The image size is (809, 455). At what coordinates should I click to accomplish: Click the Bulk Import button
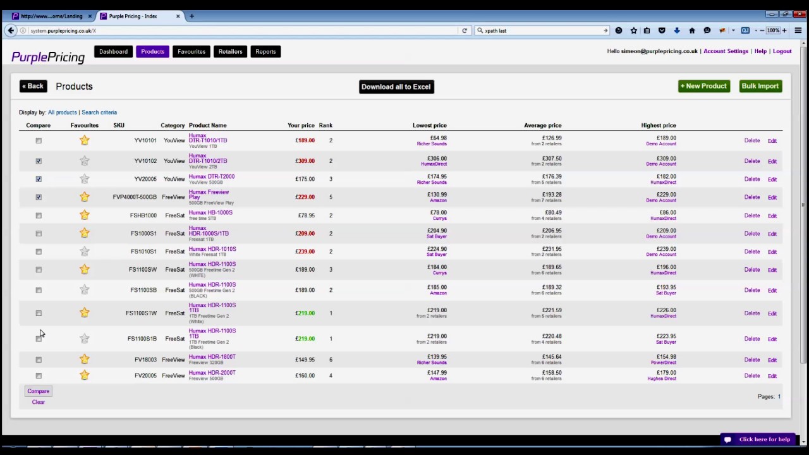(x=760, y=86)
